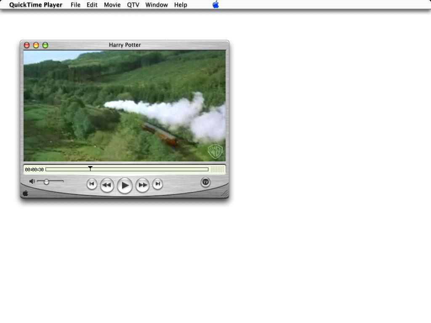Close the Harry Potter window
The width and height of the screenshot is (431, 323).
[27, 45]
